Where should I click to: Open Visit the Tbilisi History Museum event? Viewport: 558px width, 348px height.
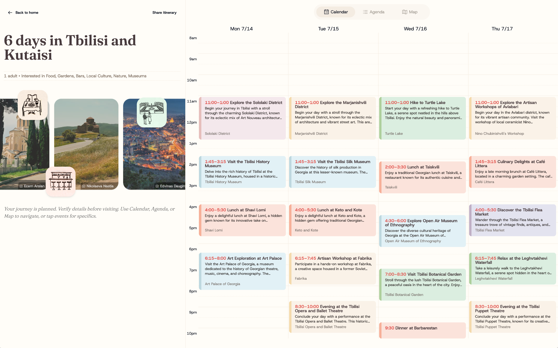(x=242, y=172)
